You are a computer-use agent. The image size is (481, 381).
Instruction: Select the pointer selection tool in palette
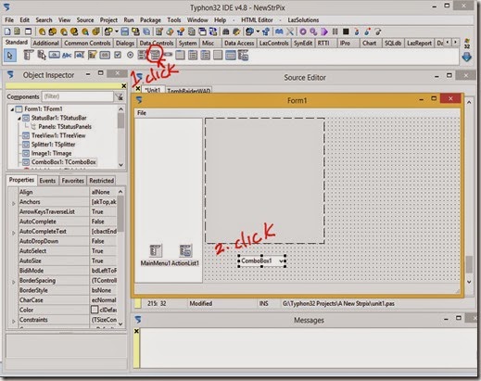point(10,56)
